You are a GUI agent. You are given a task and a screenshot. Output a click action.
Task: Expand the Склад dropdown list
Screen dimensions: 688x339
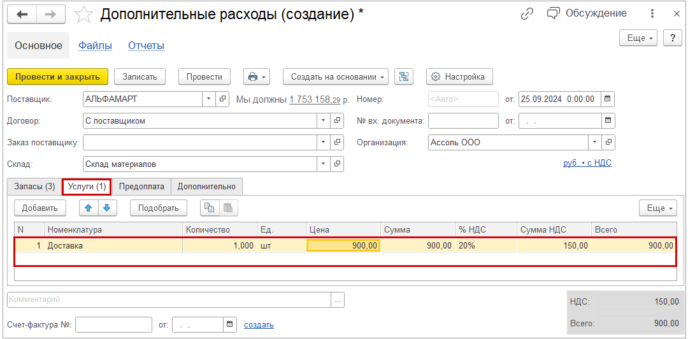click(324, 164)
